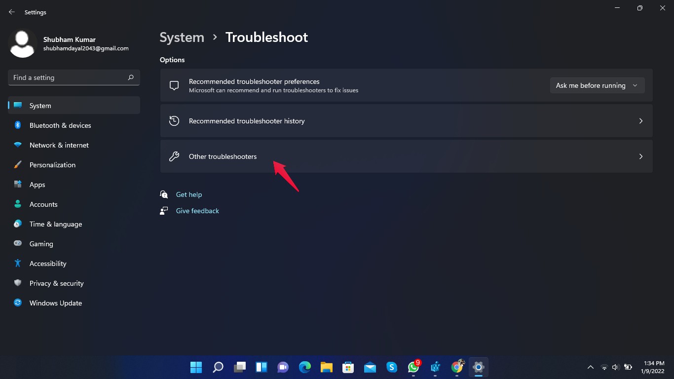Open Skype from the taskbar
This screenshot has width=674, height=379.
pos(391,367)
